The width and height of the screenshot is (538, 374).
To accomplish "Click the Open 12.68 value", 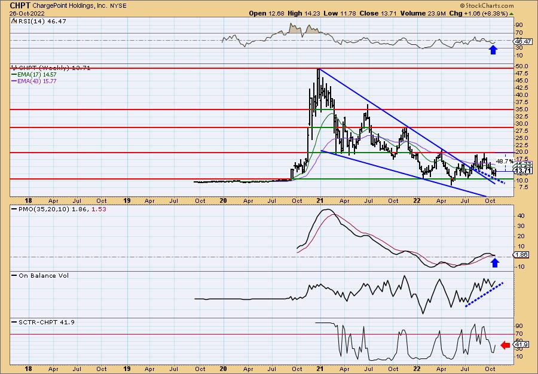I will coord(266,13).
